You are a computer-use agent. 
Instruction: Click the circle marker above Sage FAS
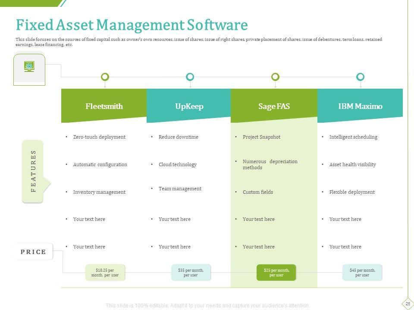coord(275,77)
